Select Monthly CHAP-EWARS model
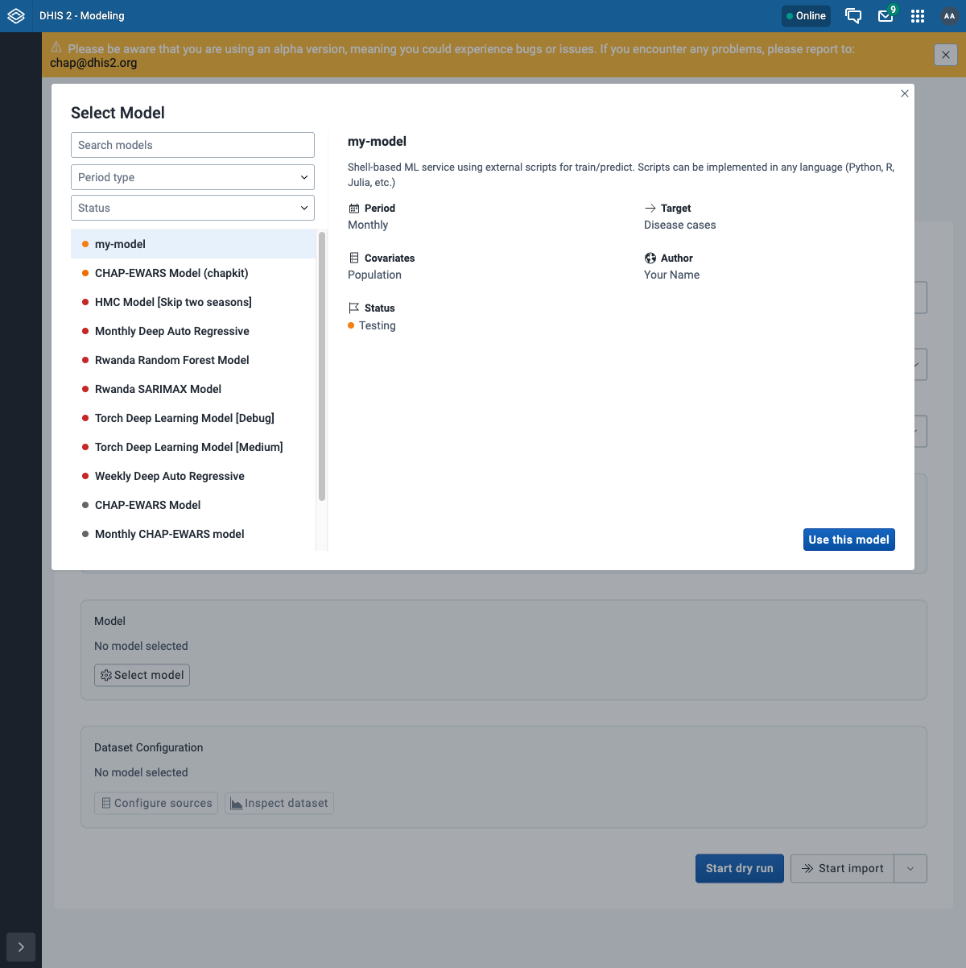 193,534
